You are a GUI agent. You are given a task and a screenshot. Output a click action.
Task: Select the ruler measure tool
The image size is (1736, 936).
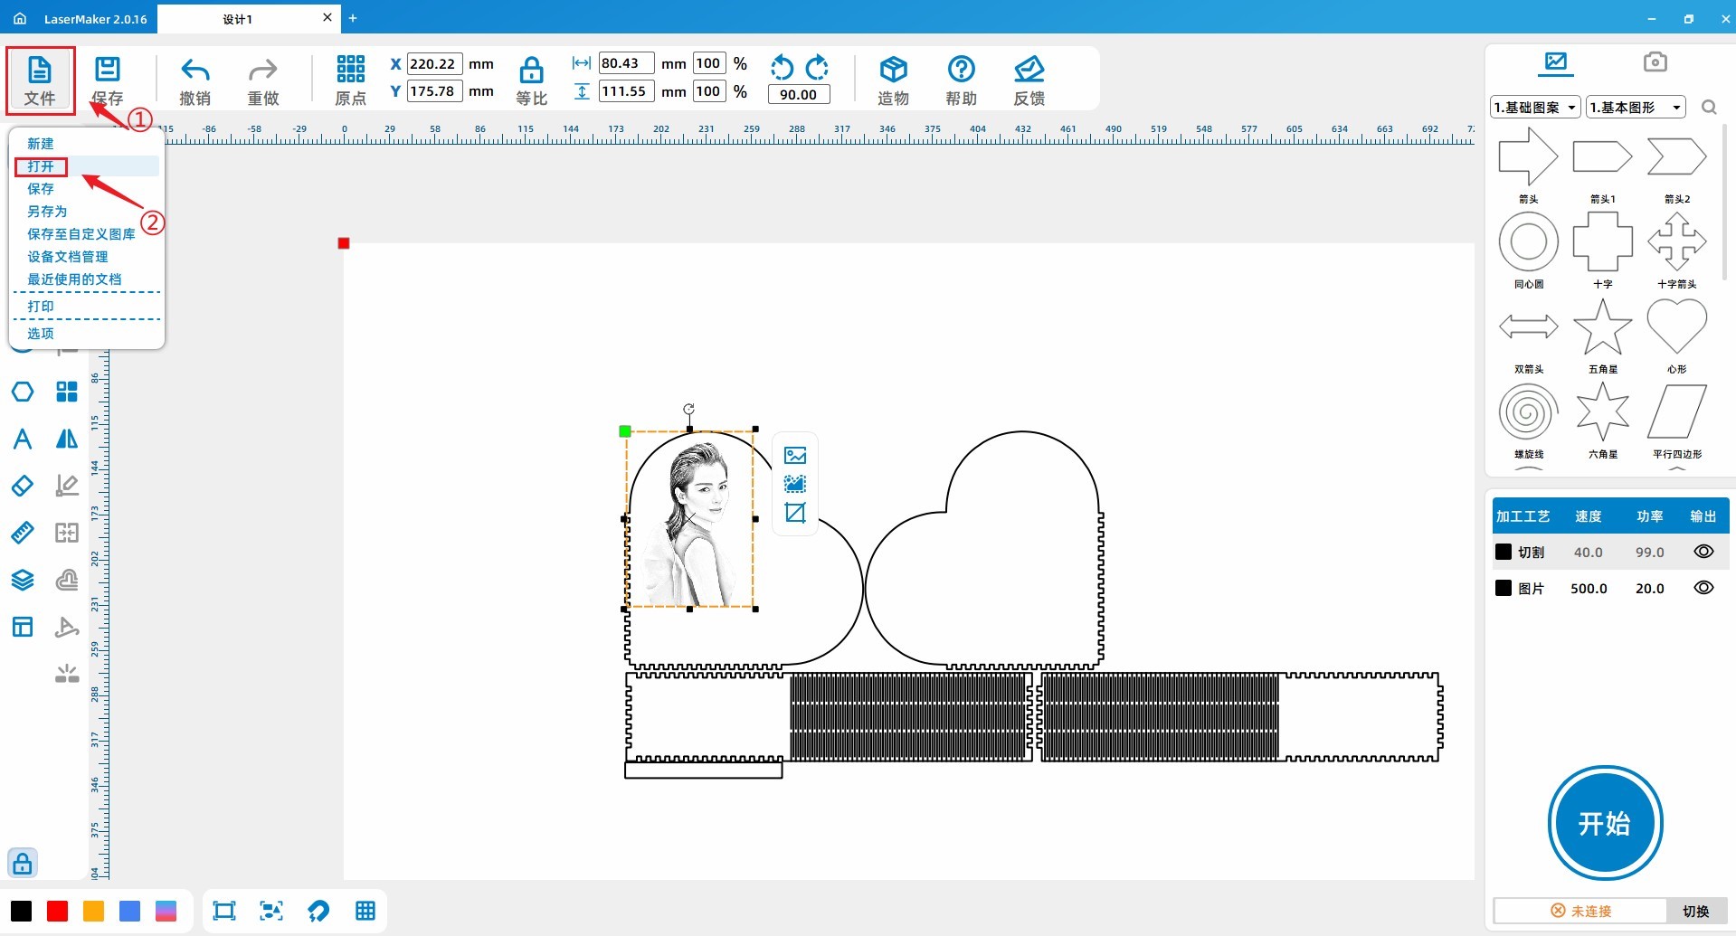[x=23, y=533]
